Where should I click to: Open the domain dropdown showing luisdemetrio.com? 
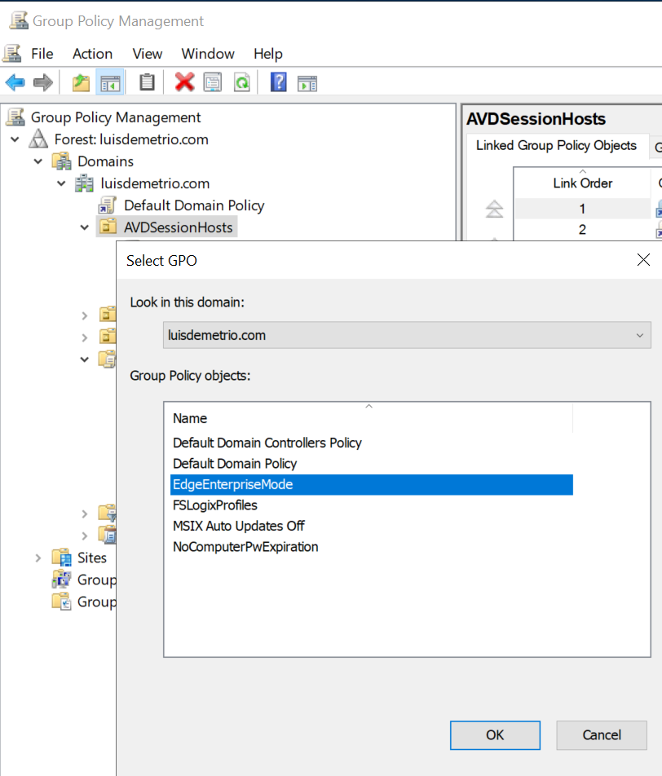(x=407, y=335)
